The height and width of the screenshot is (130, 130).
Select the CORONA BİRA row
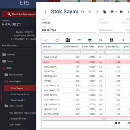tap(86, 76)
